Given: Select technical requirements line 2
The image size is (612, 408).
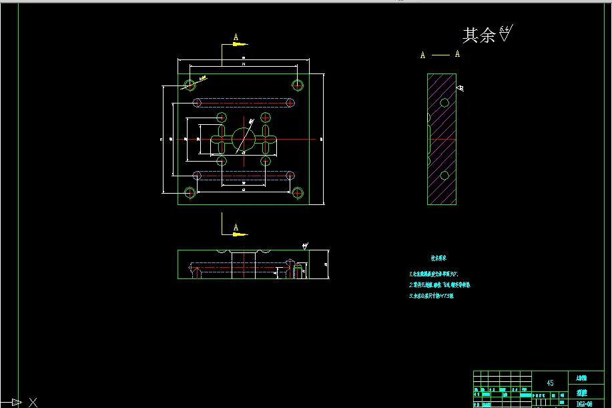Looking at the screenshot, I should coord(440,285).
